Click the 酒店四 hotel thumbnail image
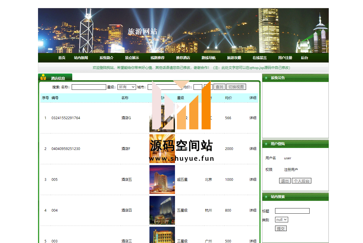 [x=162, y=210]
